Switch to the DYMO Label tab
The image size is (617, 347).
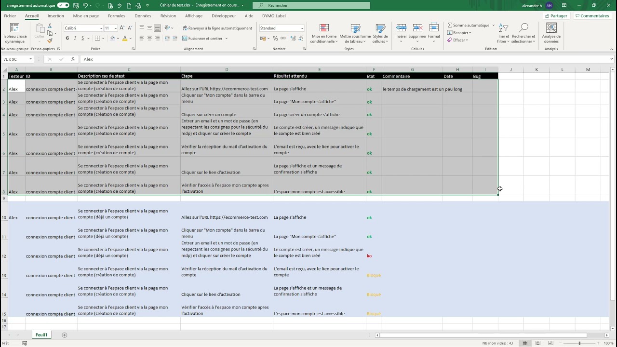pyautogui.click(x=274, y=16)
